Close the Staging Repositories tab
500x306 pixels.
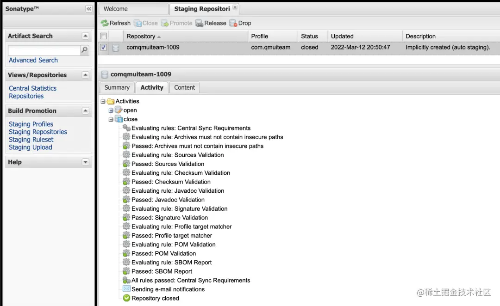(235, 7)
